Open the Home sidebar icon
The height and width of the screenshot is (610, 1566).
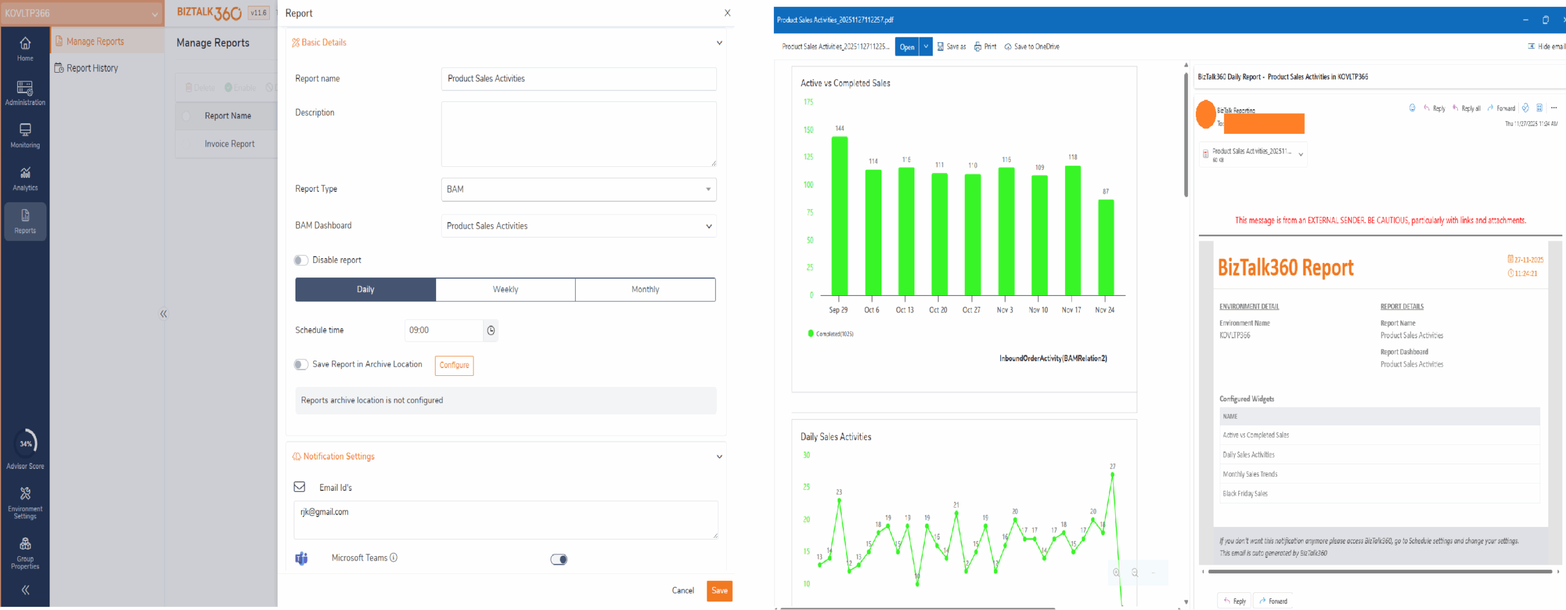tap(25, 49)
